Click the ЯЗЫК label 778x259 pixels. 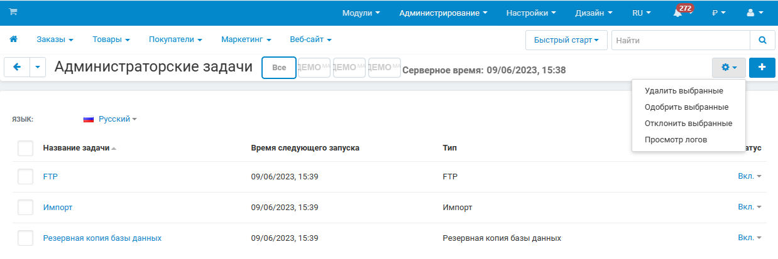(x=23, y=119)
